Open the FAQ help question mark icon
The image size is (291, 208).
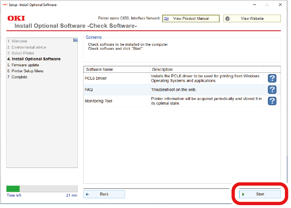point(272,89)
